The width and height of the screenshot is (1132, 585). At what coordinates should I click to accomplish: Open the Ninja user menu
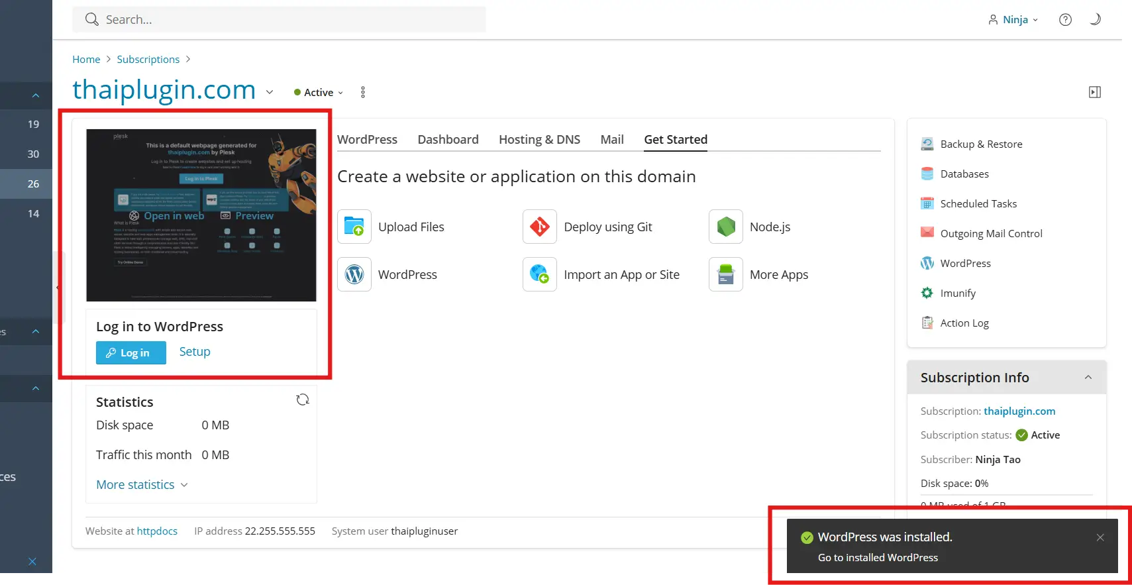pos(1013,20)
